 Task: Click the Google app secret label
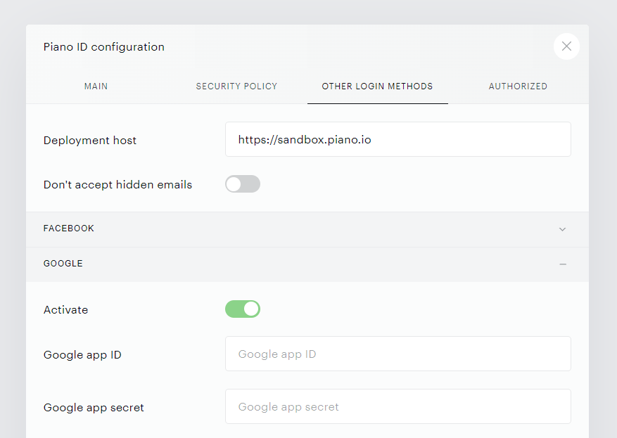94,408
